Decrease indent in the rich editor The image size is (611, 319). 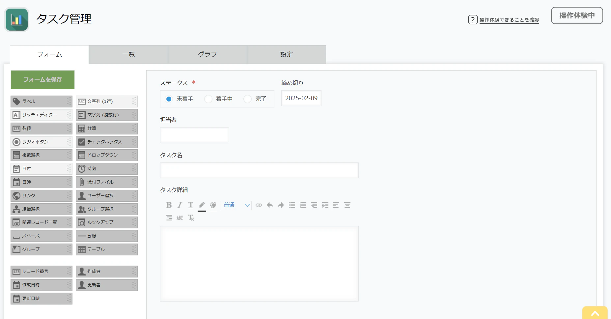click(x=325, y=205)
